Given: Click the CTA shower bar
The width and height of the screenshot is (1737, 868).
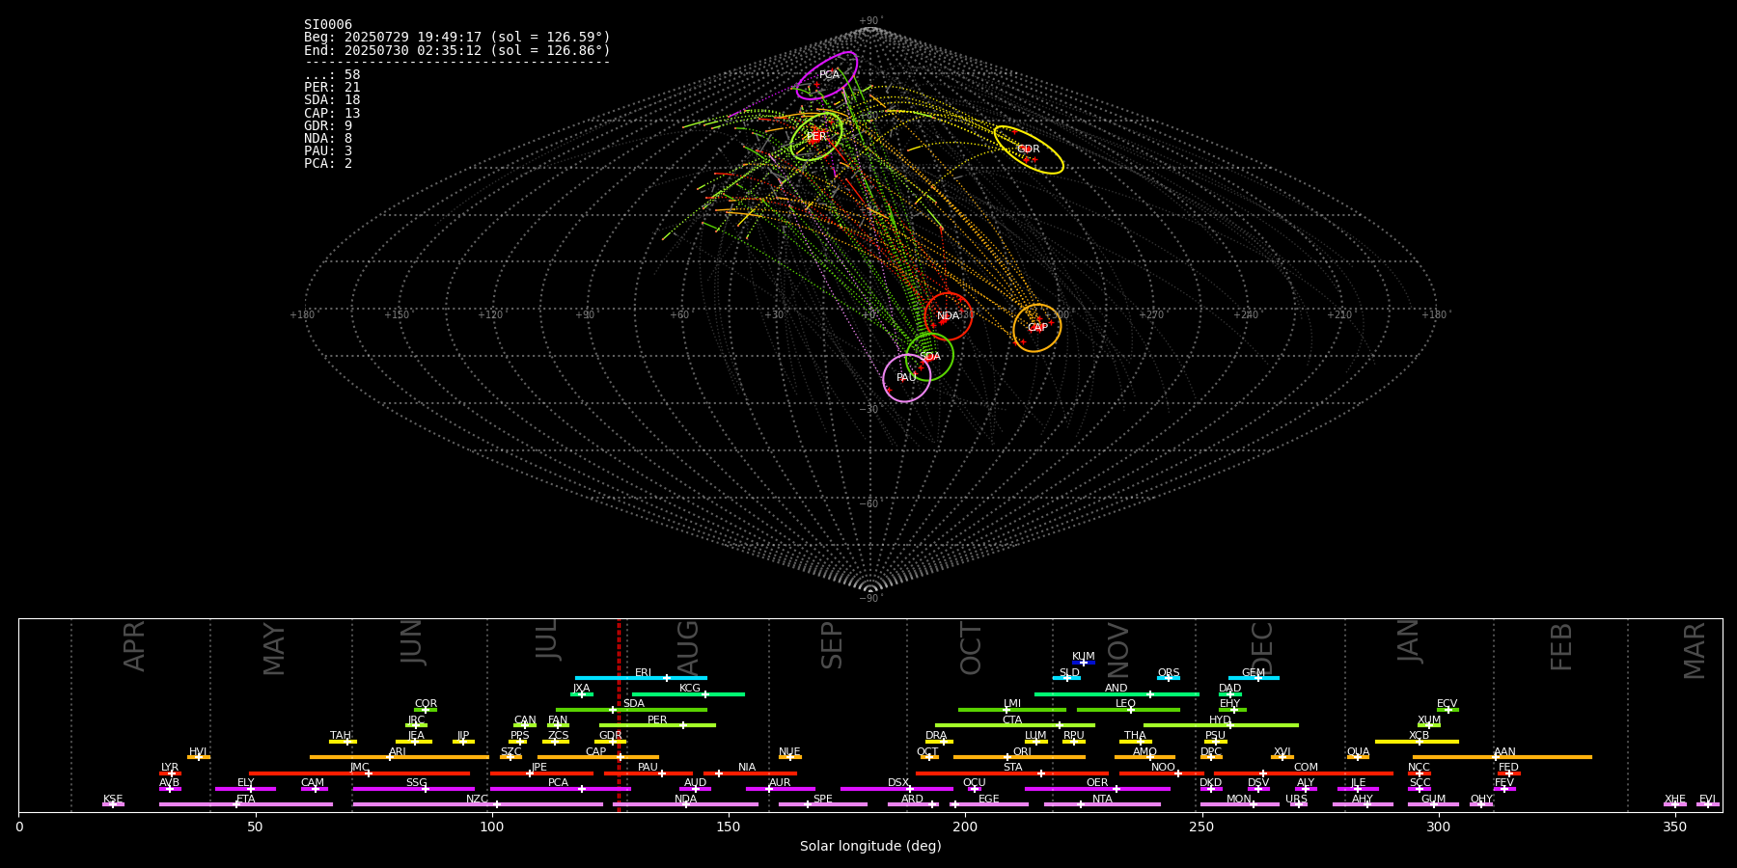Looking at the screenshot, I should tap(1015, 725).
